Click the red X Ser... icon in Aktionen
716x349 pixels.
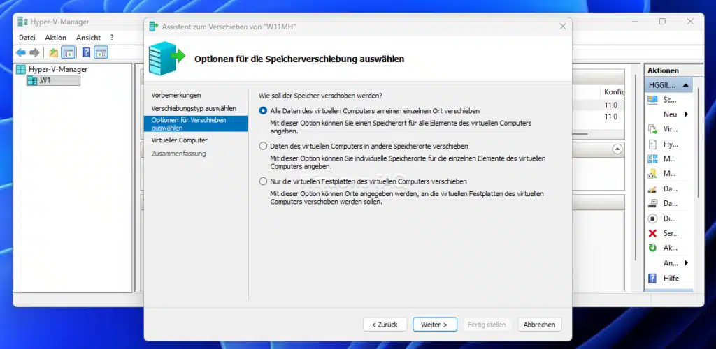coord(652,233)
